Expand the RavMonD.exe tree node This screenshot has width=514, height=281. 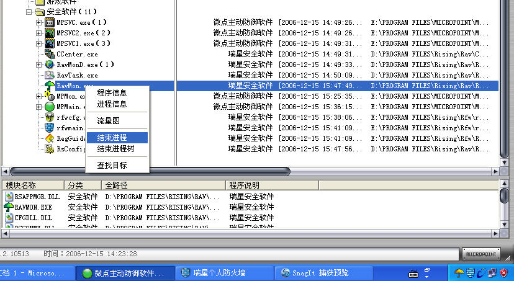[x=38, y=65]
